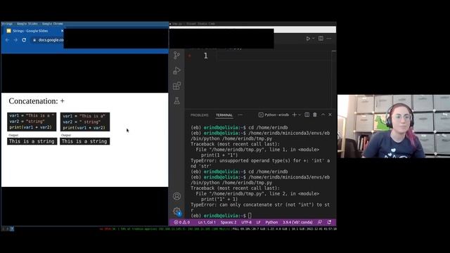450x253 pixels.
Task: Click TypeError can only concatenate message
Action: [x=260, y=207]
